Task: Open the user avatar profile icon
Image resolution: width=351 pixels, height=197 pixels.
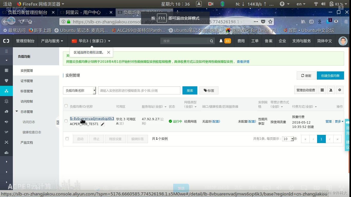Action: [x=343, y=41]
